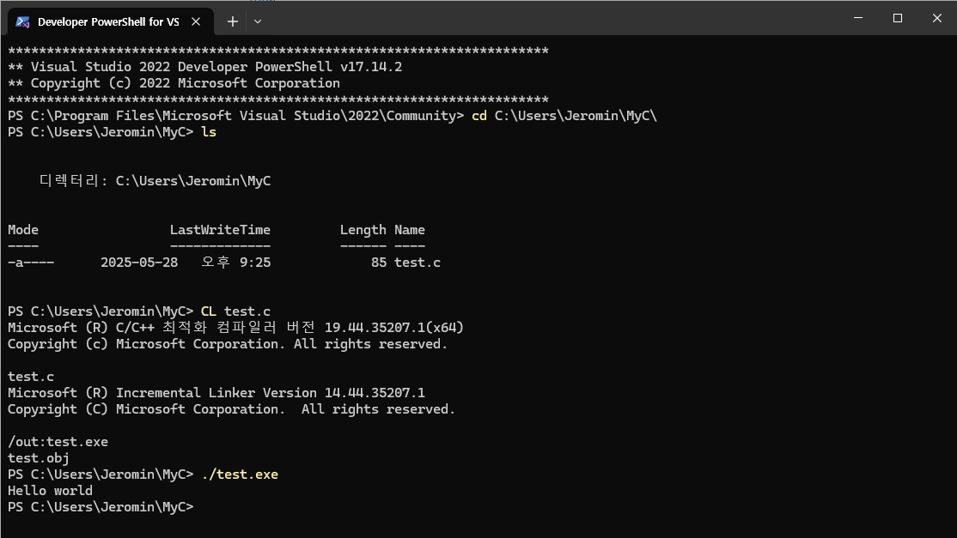The height and width of the screenshot is (538, 957).
Task: Click the last empty prompt line
Action: 101,507
